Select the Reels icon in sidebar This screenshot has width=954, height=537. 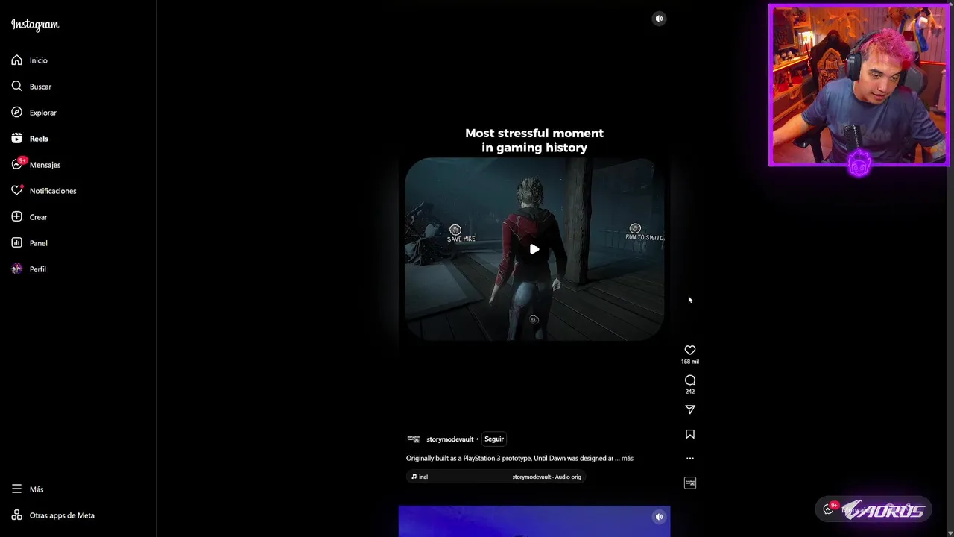tap(17, 139)
